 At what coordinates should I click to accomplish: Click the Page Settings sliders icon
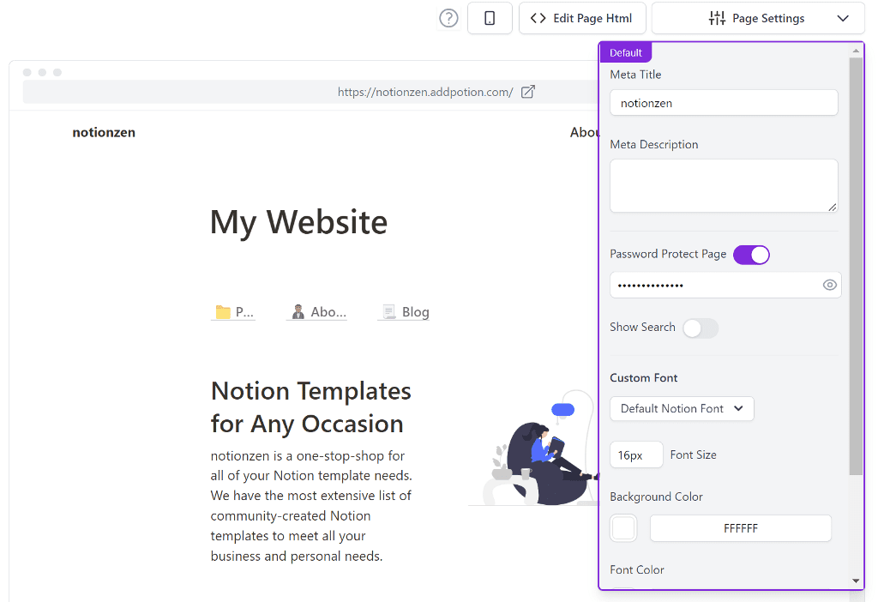click(x=717, y=18)
